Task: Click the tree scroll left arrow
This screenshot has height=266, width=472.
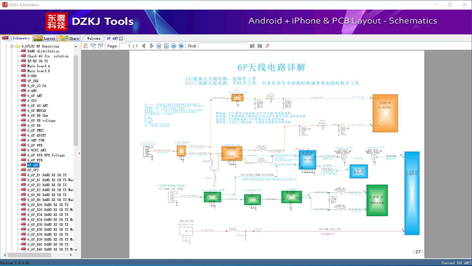Action: [x=5, y=255]
